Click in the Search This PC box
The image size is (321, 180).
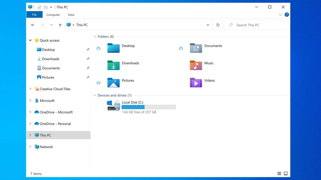point(257,25)
